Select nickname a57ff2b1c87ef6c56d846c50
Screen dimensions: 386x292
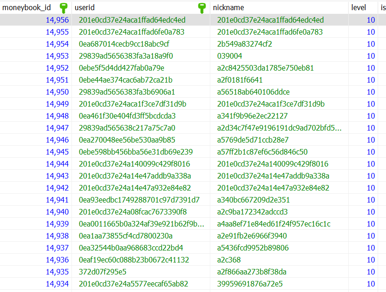pos(262,152)
